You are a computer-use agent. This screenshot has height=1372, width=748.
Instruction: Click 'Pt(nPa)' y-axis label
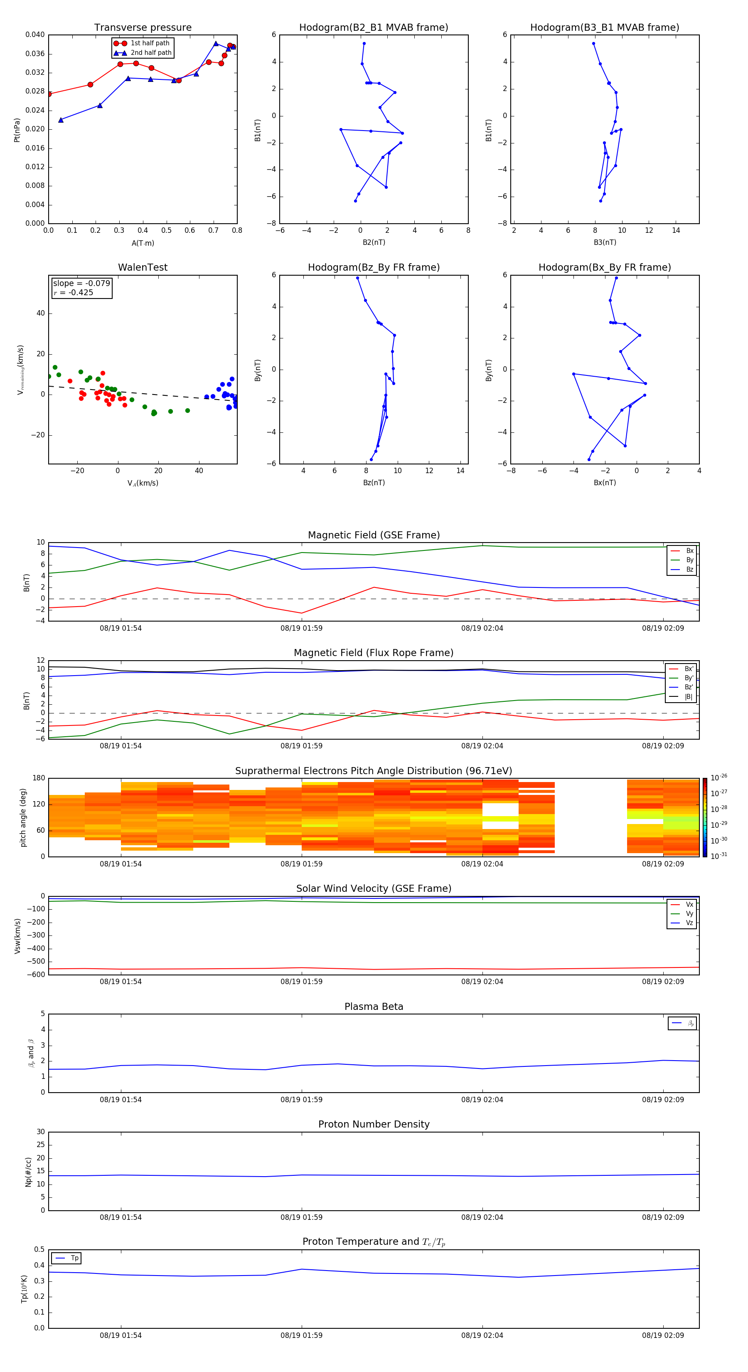(17, 130)
